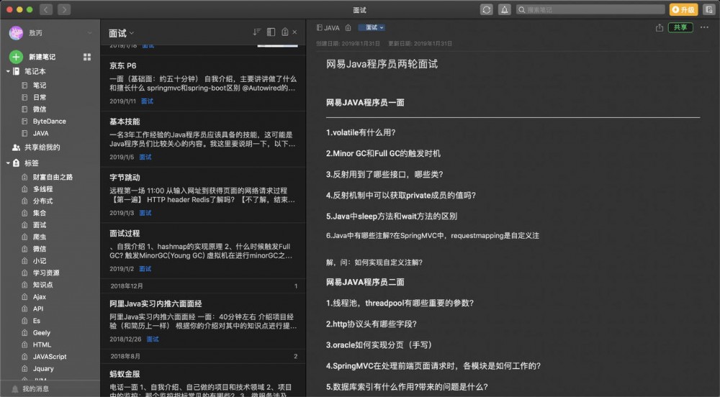Select the JAVAScript tag
The height and width of the screenshot is (397, 720).
(50, 357)
